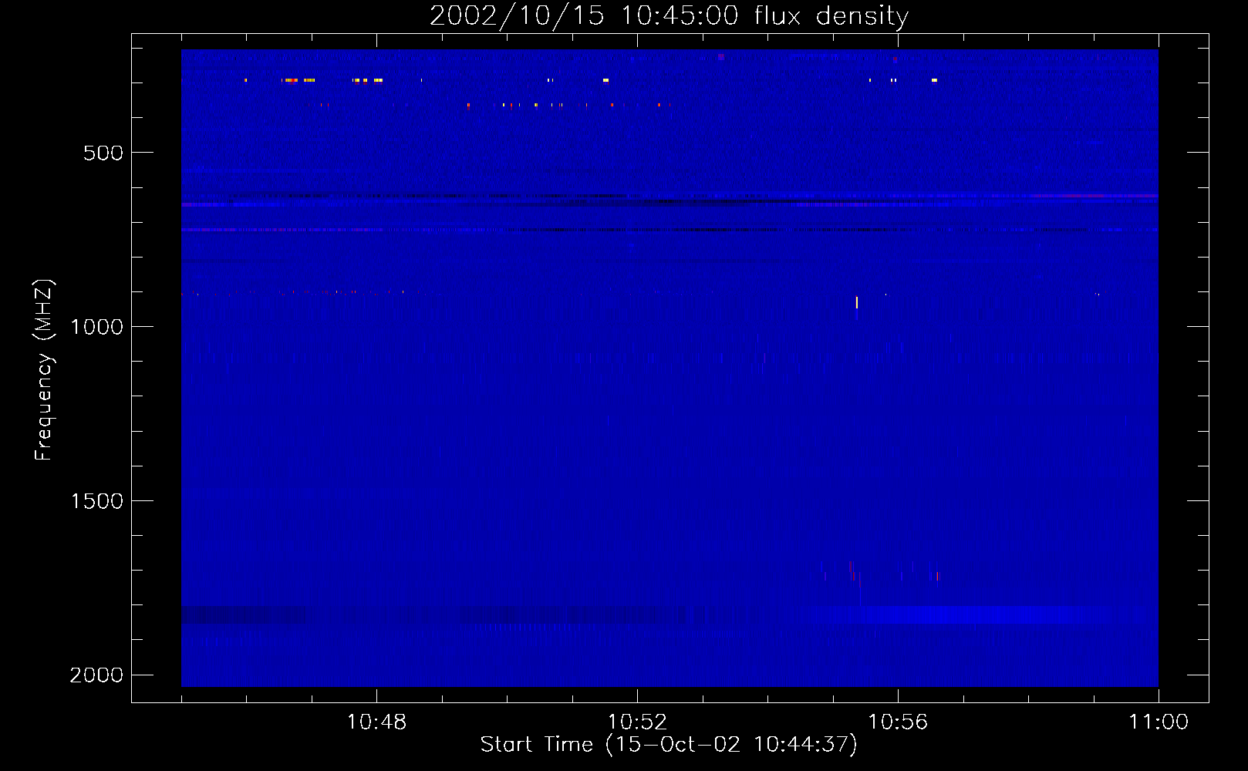The height and width of the screenshot is (771, 1248).
Task: Click the 500 frequency tick label
Action: (104, 153)
